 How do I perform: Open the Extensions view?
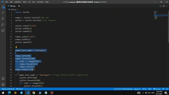coord(3,31)
